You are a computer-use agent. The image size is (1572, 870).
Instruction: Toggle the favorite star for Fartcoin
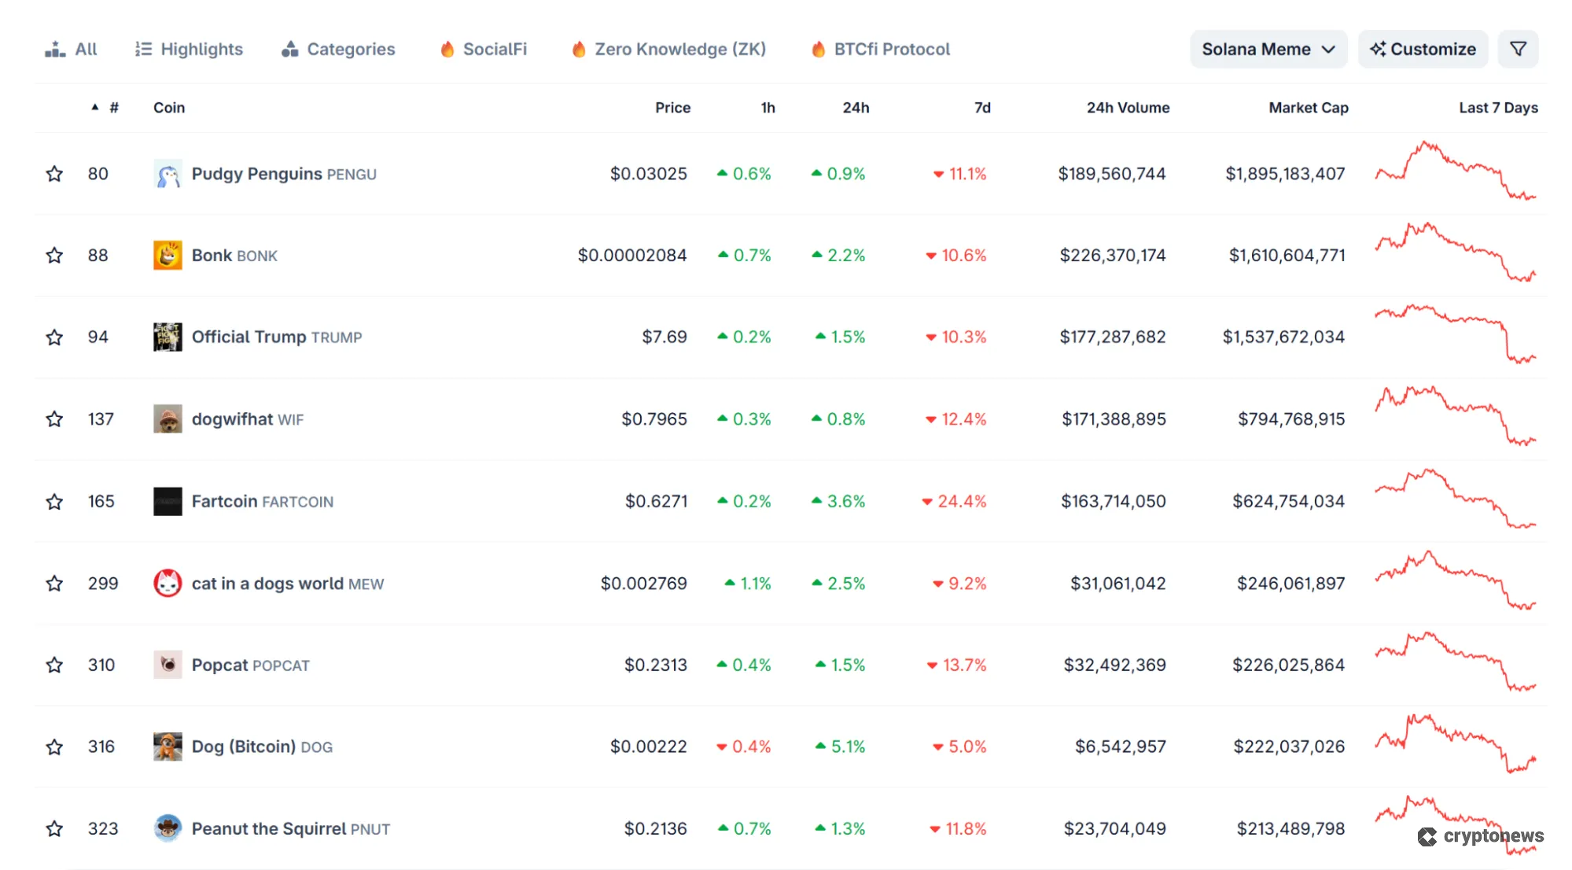click(54, 501)
